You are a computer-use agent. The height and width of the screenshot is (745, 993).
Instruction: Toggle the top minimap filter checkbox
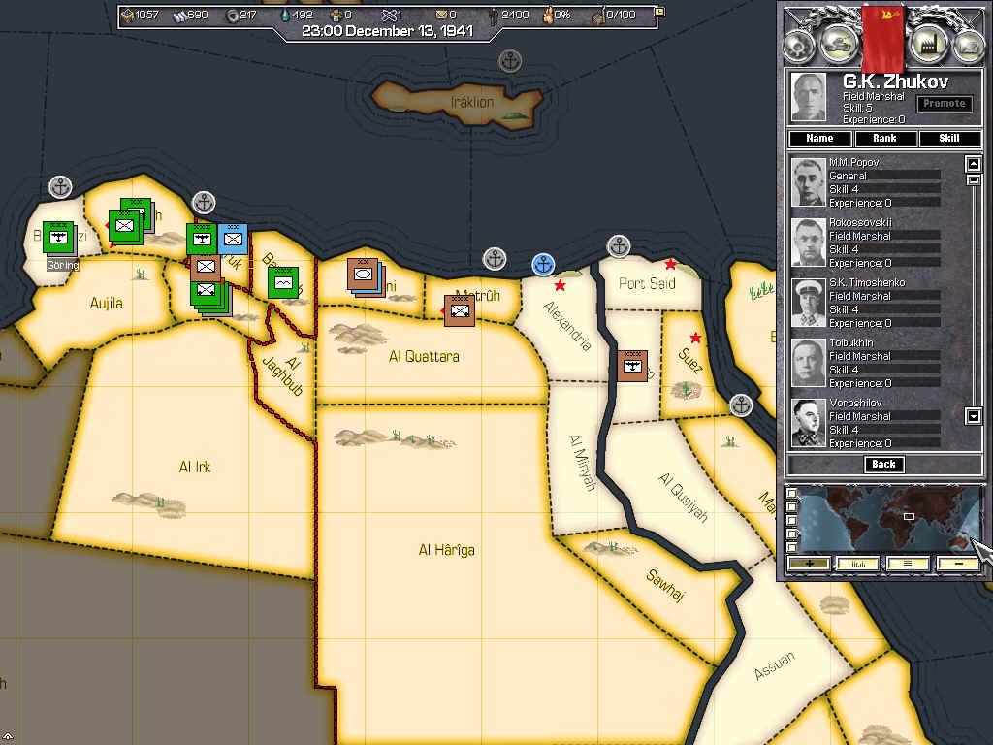(792, 495)
